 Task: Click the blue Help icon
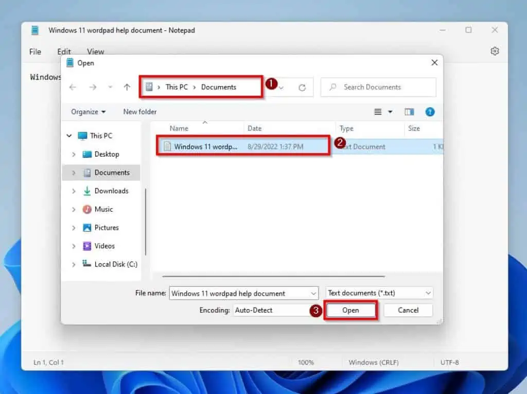(430, 112)
